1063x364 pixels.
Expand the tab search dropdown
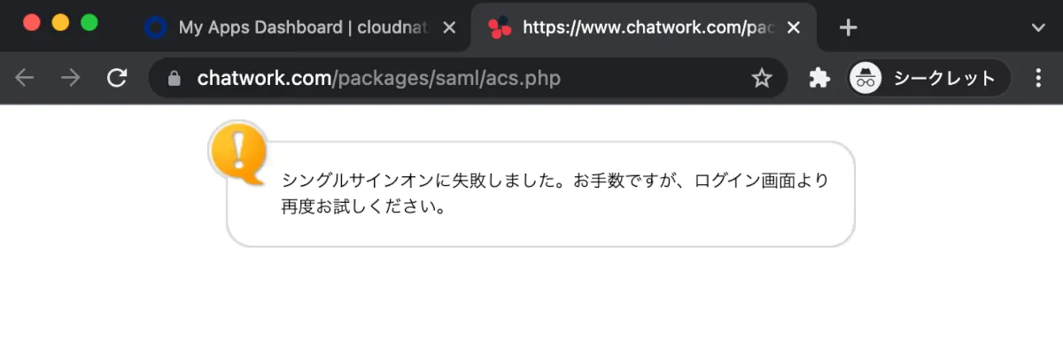click(x=1039, y=27)
